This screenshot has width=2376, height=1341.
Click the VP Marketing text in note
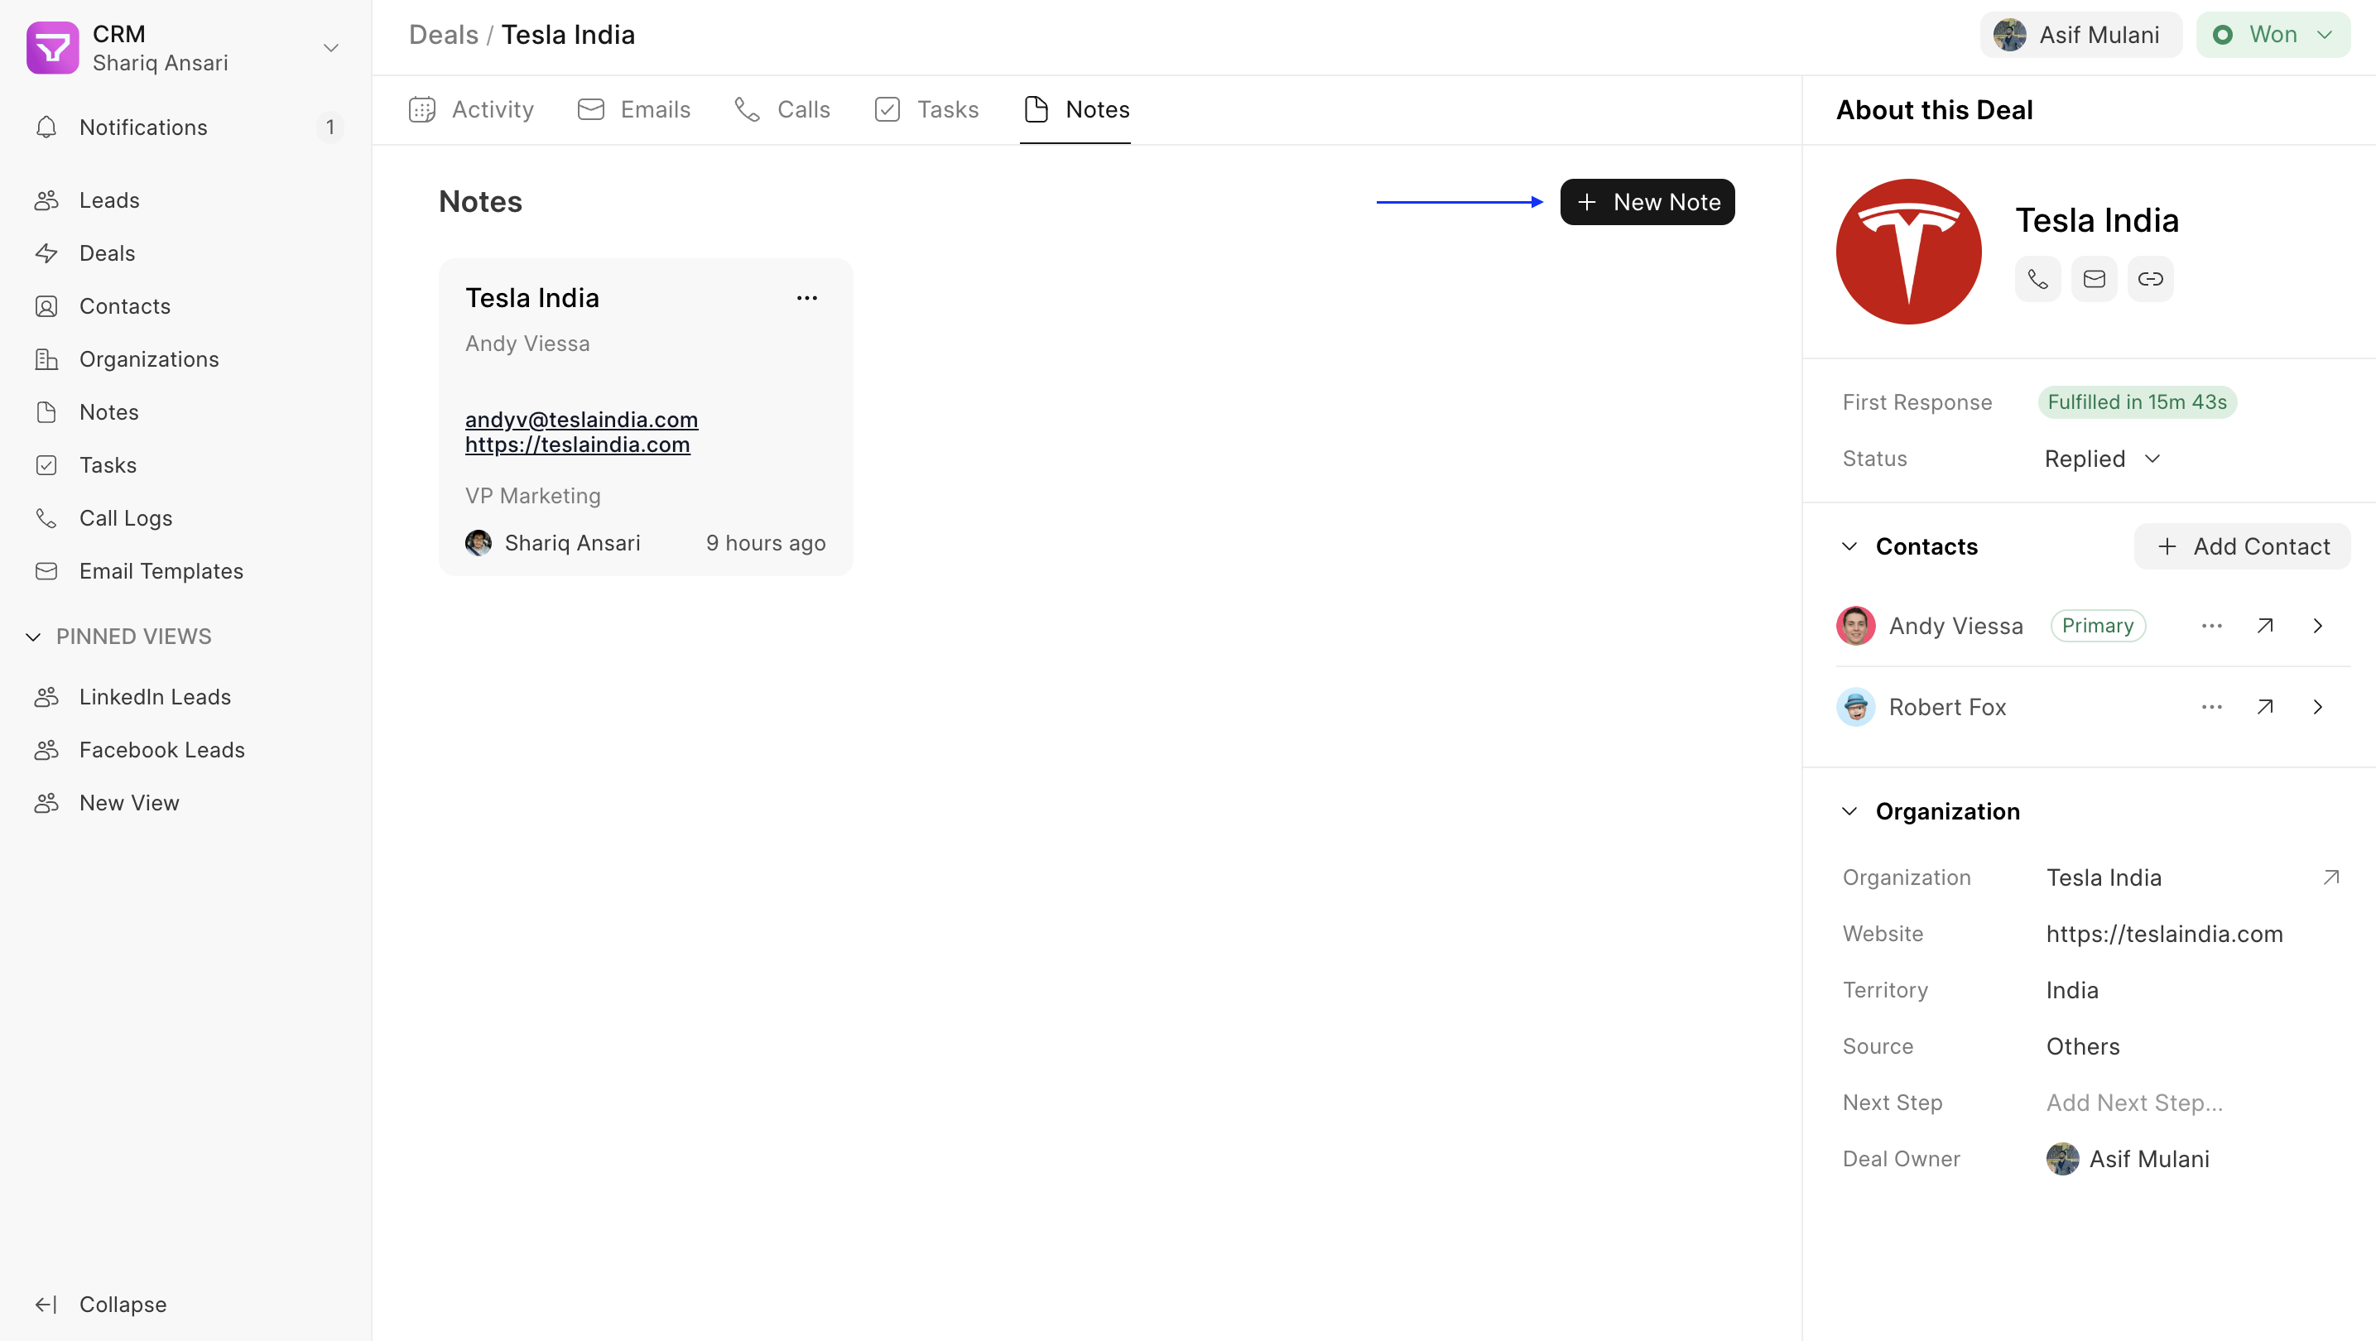tap(532, 496)
